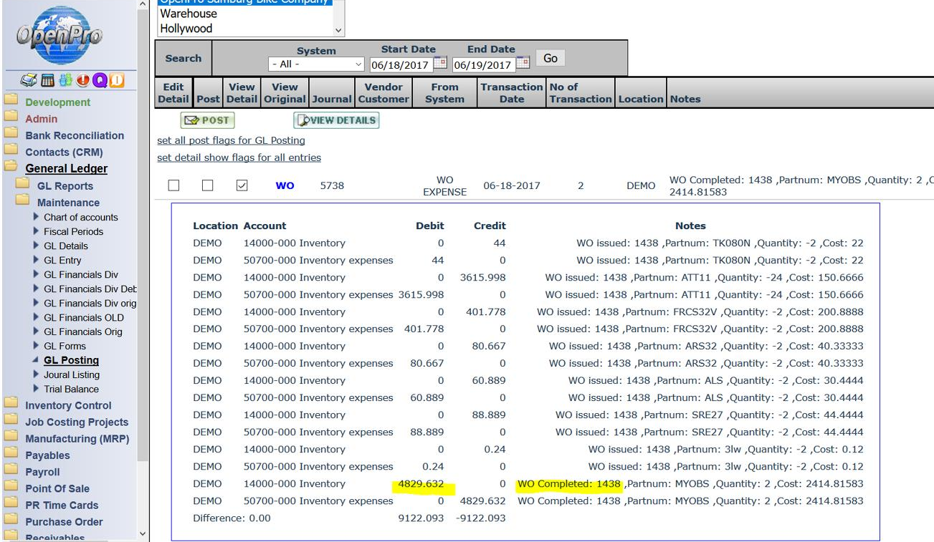Expand the Chart of accounts tree item
This screenshot has width=934, height=542.
37,217
